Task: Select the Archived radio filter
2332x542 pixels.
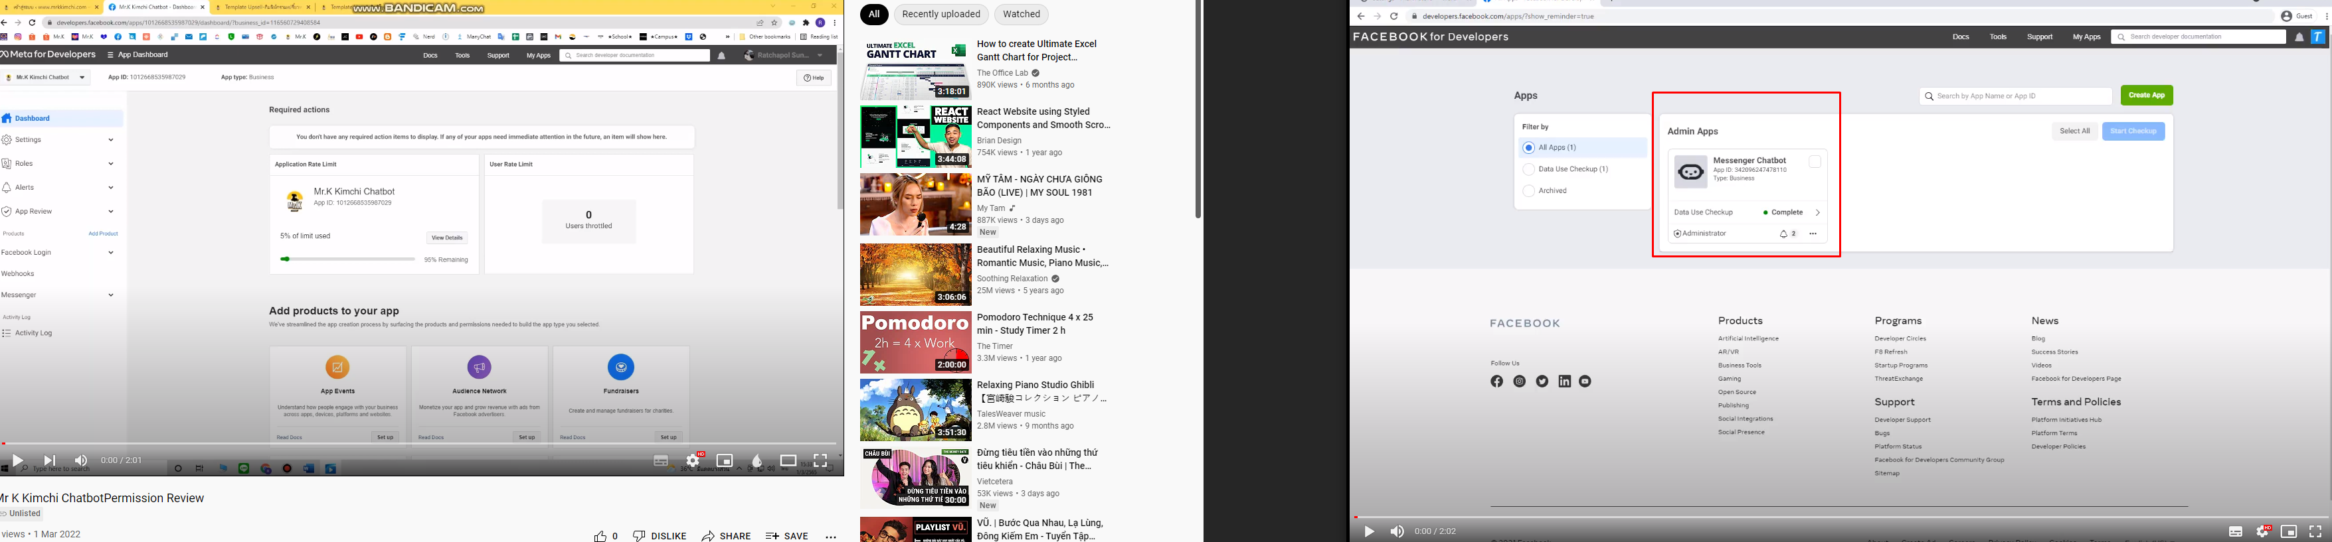Action: [1529, 191]
